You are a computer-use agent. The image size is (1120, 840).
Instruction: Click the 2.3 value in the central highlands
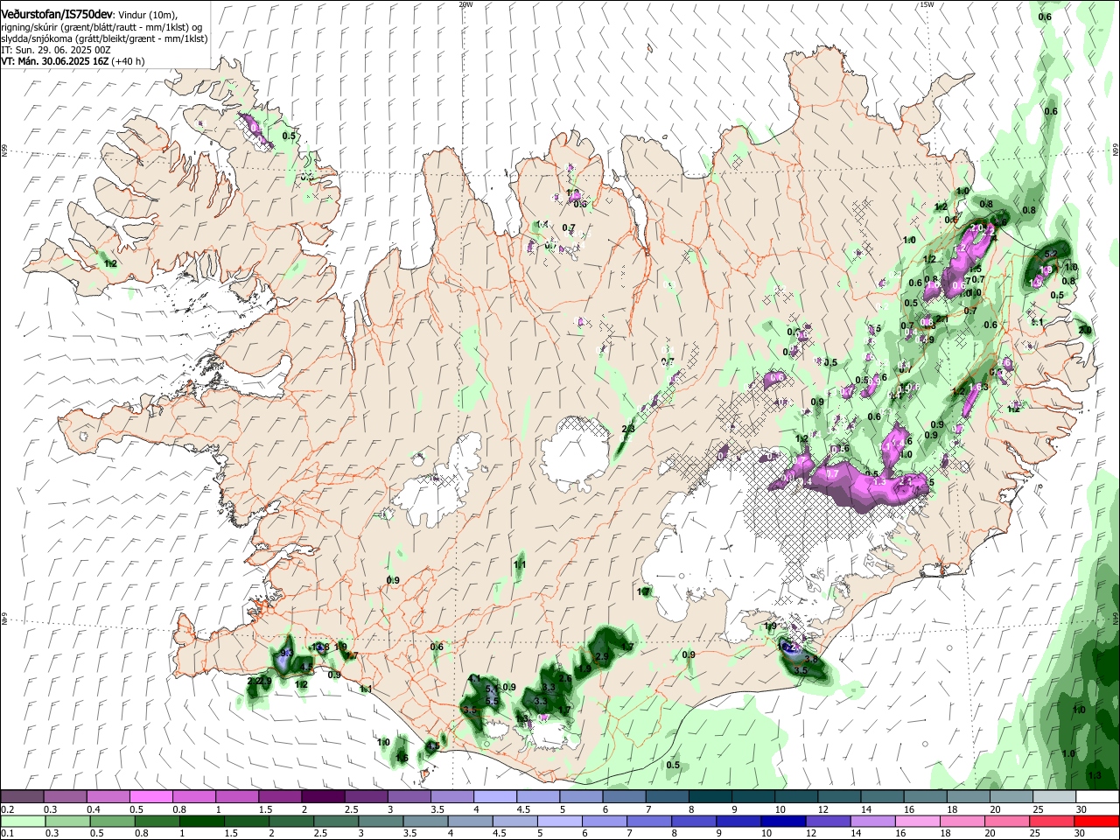628,429
